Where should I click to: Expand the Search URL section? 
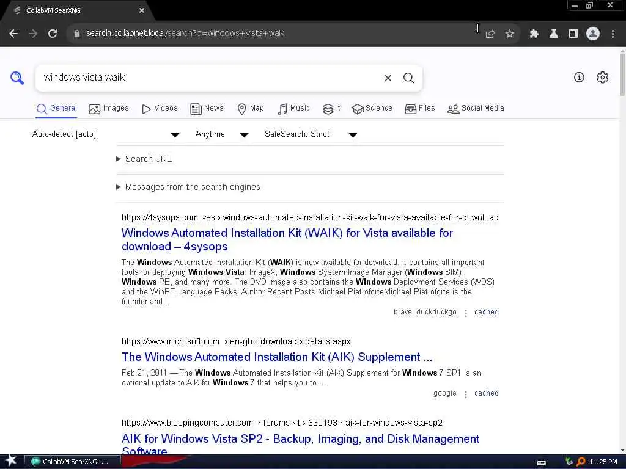144,159
